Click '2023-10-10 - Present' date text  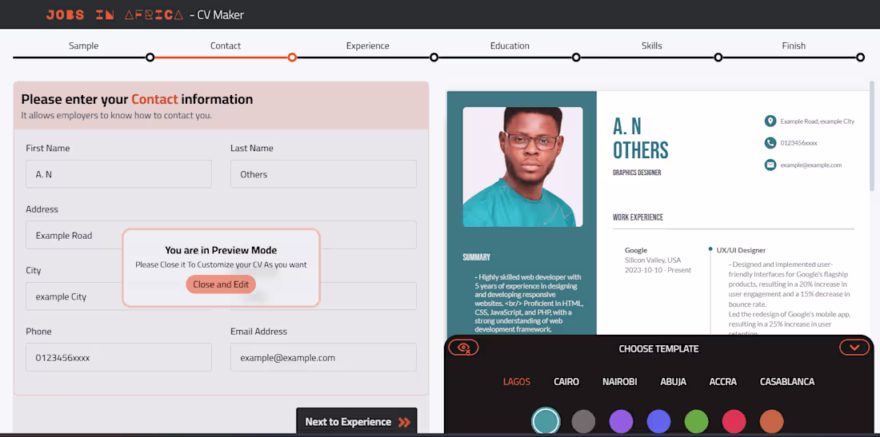click(658, 270)
